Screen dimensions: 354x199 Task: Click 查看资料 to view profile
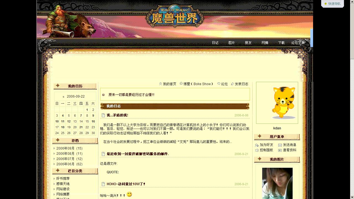(290, 150)
